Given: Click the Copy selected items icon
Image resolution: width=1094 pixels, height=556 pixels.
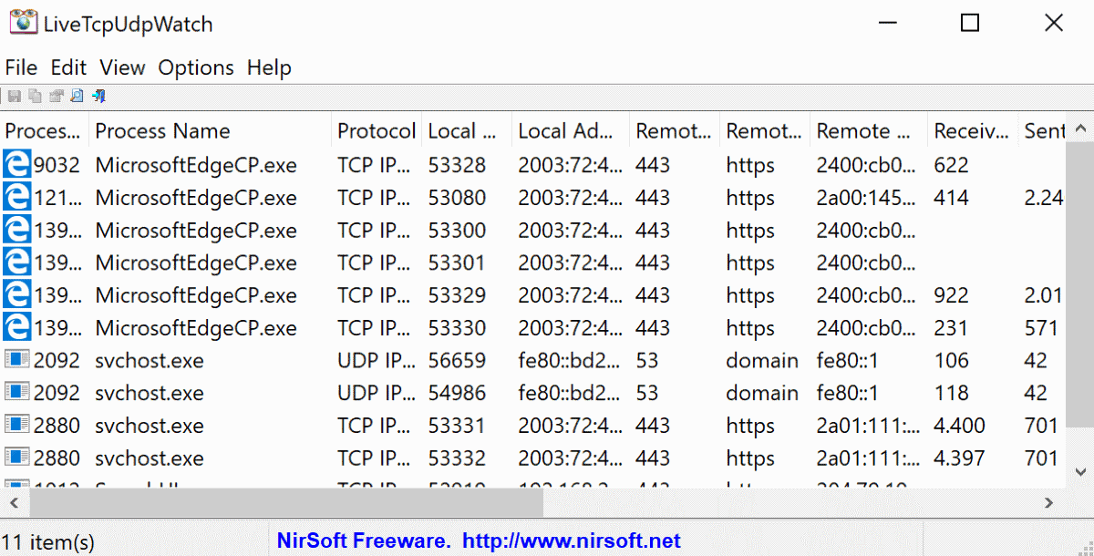Looking at the screenshot, I should click(x=35, y=96).
